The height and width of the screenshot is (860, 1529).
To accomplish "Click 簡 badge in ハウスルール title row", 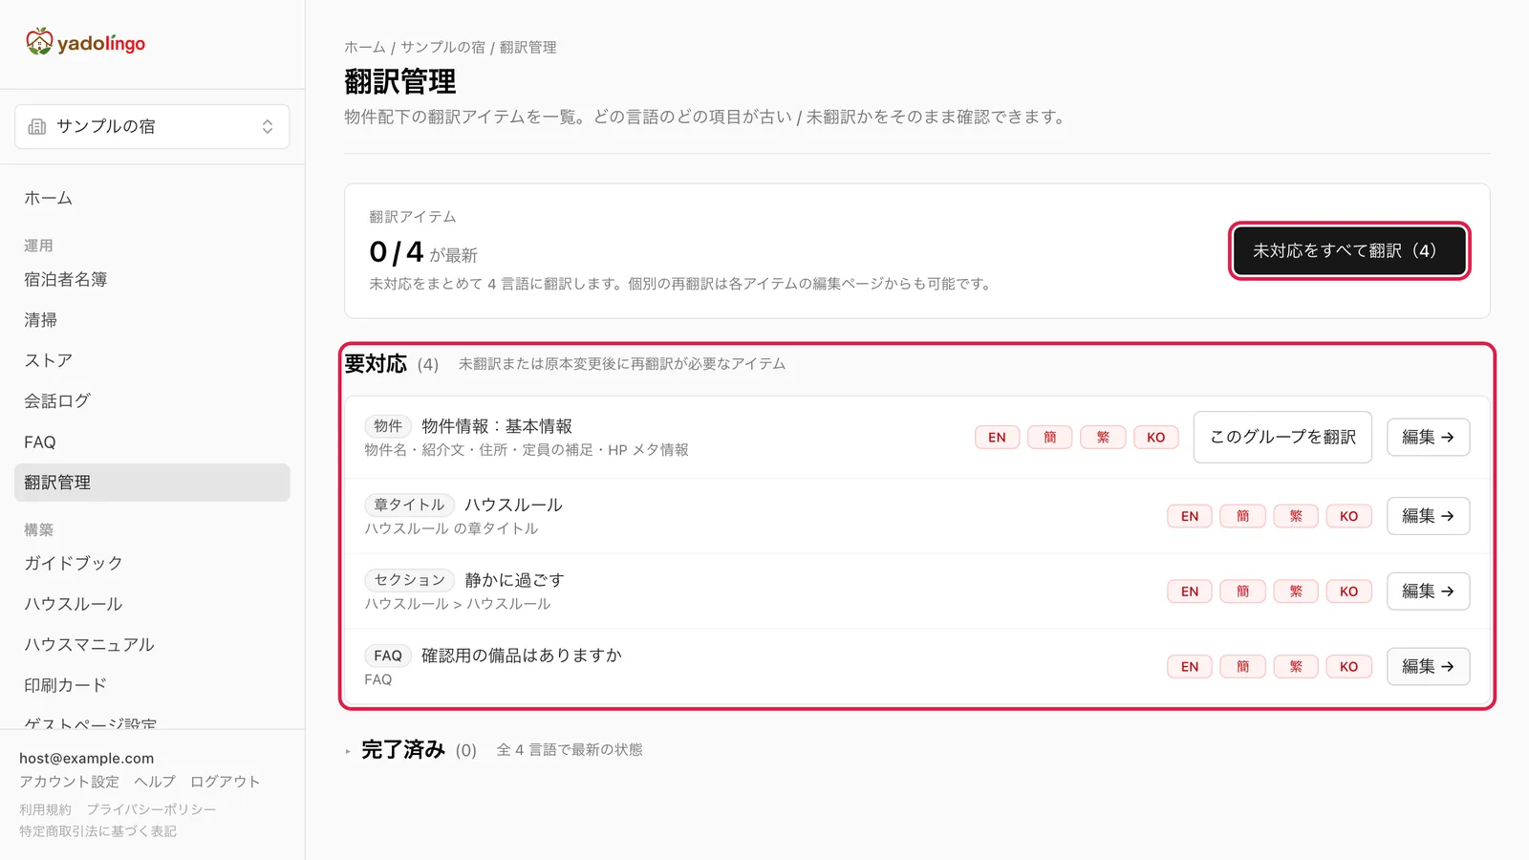I will coord(1242,516).
